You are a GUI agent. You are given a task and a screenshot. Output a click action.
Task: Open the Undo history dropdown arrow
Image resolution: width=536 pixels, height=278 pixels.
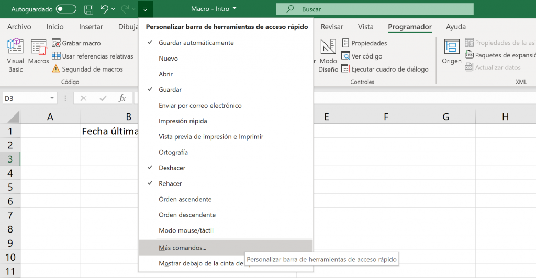pos(113,9)
